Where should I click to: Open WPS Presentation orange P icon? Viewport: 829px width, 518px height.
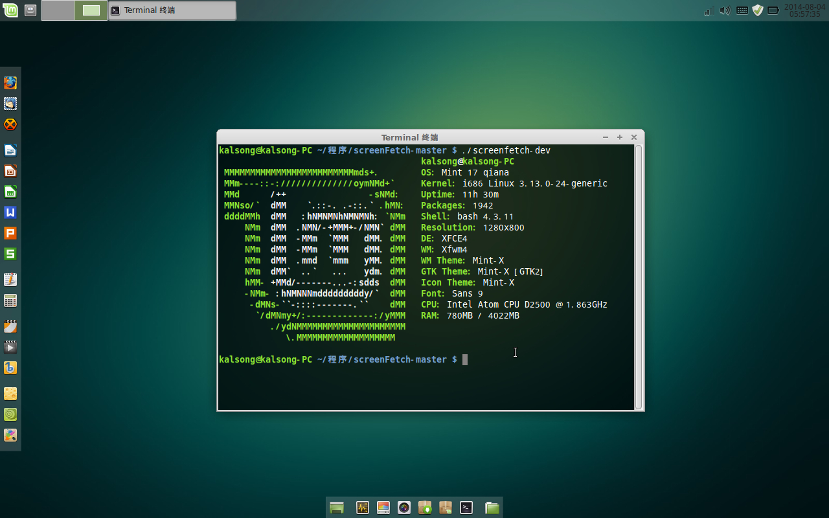(x=10, y=233)
